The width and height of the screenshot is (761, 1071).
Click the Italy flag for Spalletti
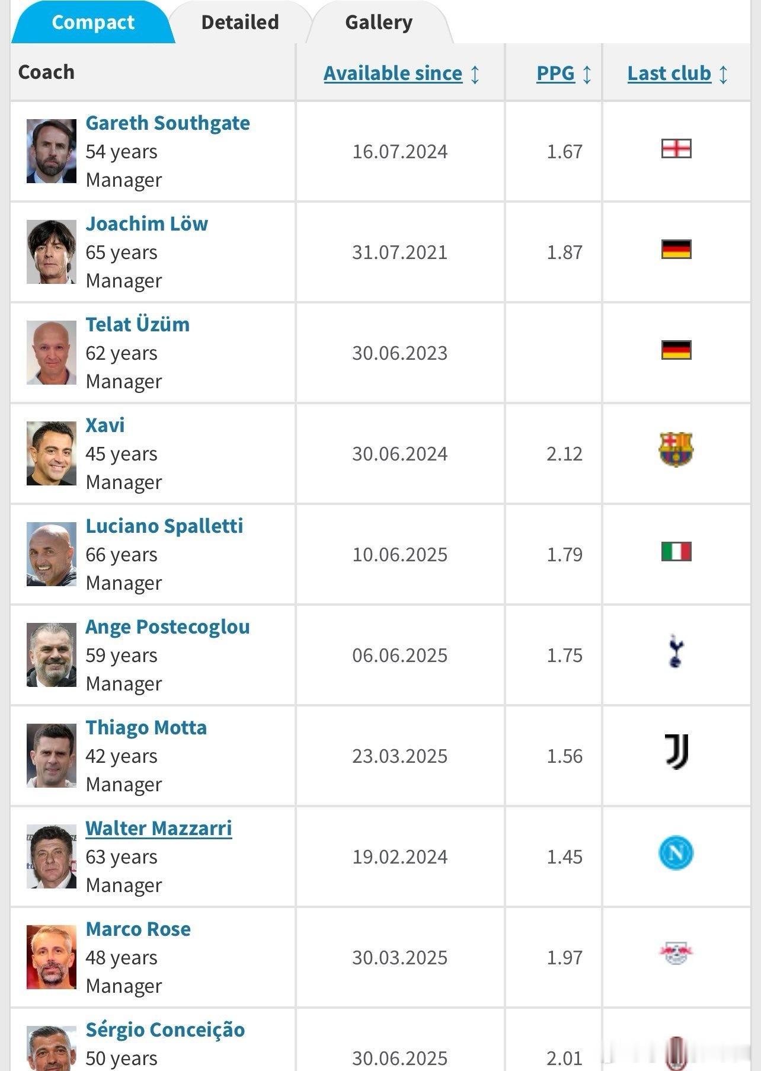(676, 552)
